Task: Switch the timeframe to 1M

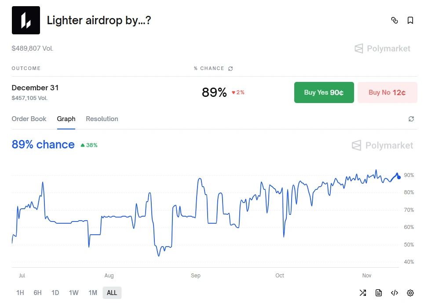Action: click(x=93, y=292)
